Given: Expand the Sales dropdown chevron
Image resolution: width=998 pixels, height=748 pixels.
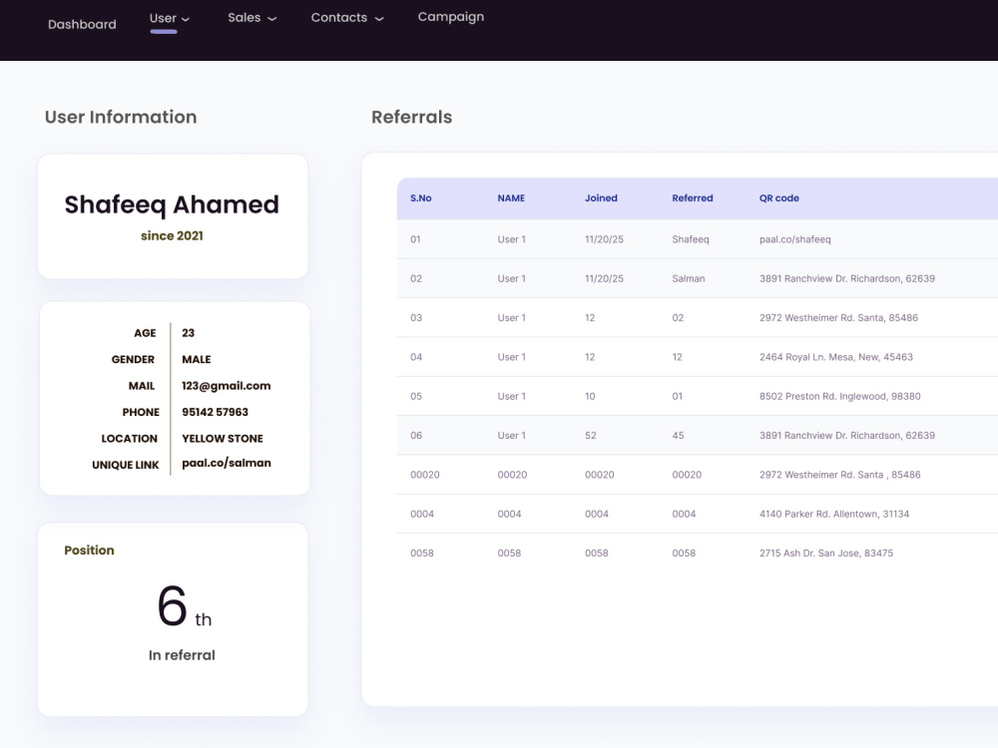Looking at the screenshot, I should pos(271,19).
